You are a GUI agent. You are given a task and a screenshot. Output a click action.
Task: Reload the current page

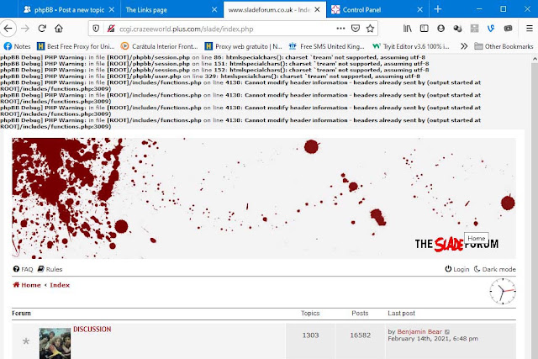pyautogui.click(x=42, y=29)
